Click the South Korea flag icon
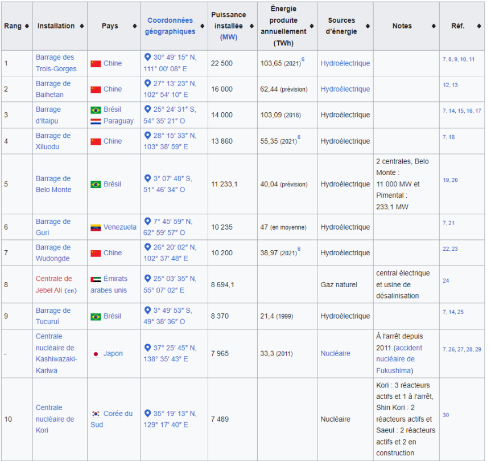The width and height of the screenshot is (491, 461). pyautogui.click(x=96, y=414)
